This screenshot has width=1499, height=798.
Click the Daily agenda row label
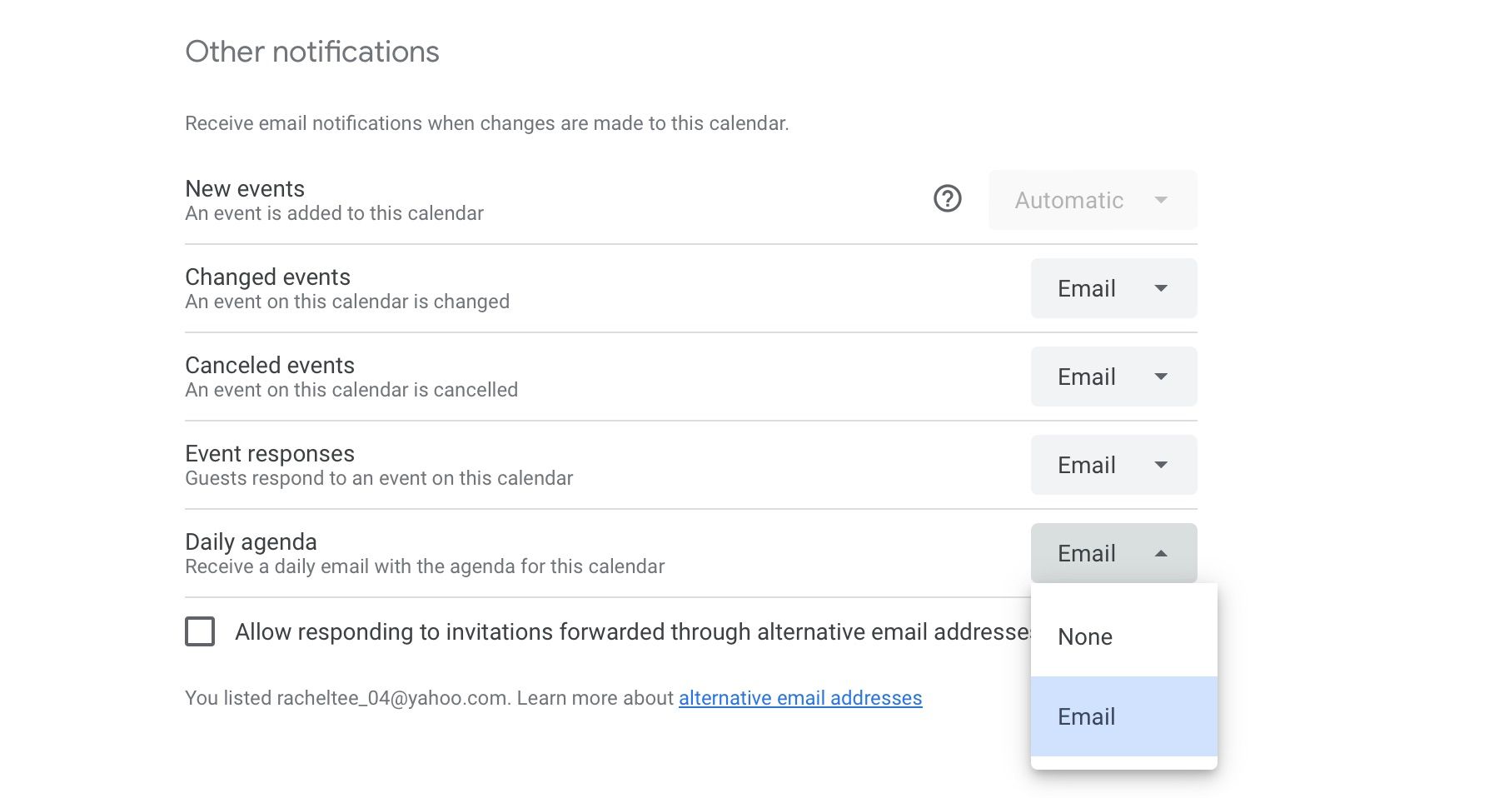tap(251, 541)
